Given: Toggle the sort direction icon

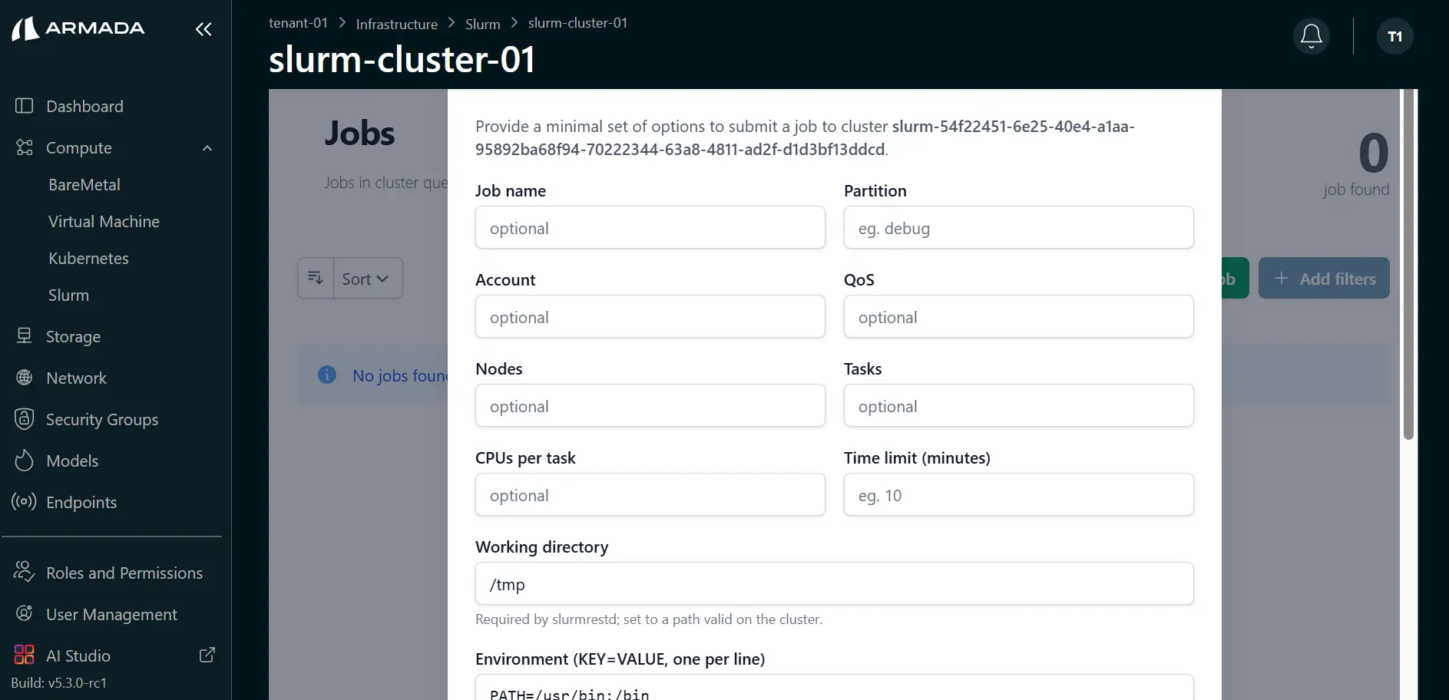Looking at the screenshot, I should [x=316, y=278].
